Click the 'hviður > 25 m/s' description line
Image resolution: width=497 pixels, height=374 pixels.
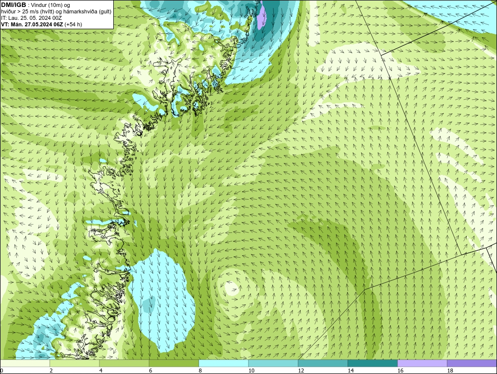[56, 11]
